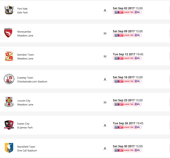Click the Mansfield Town stag crest
This screenshot has width=170, height=158.
(x=9, y=148)
